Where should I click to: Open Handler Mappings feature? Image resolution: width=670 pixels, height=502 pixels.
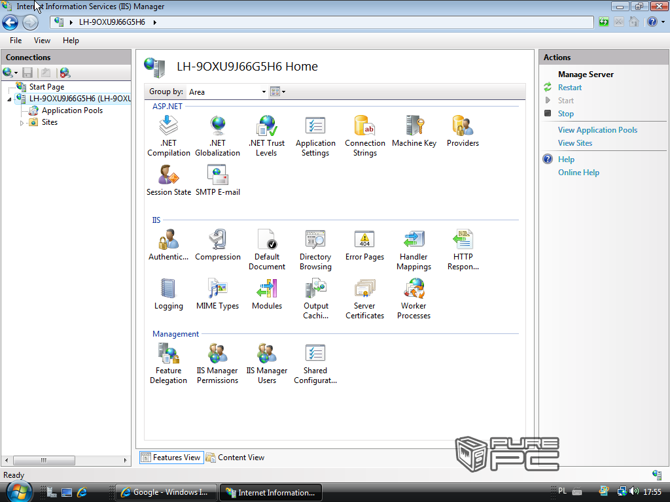(x=414, y=250)
